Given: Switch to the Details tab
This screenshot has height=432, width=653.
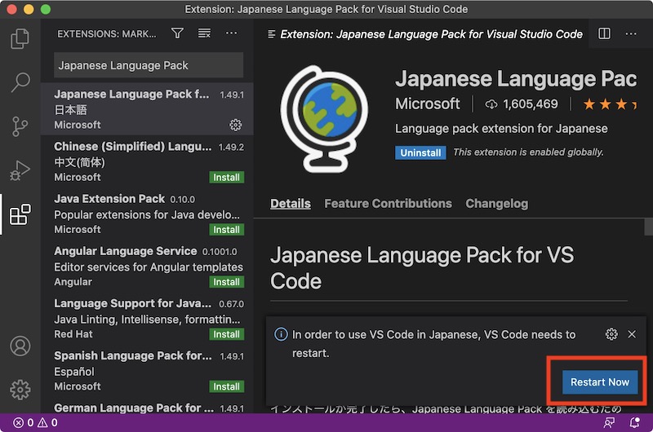Looking at the screenshot, I should point(291,204).
